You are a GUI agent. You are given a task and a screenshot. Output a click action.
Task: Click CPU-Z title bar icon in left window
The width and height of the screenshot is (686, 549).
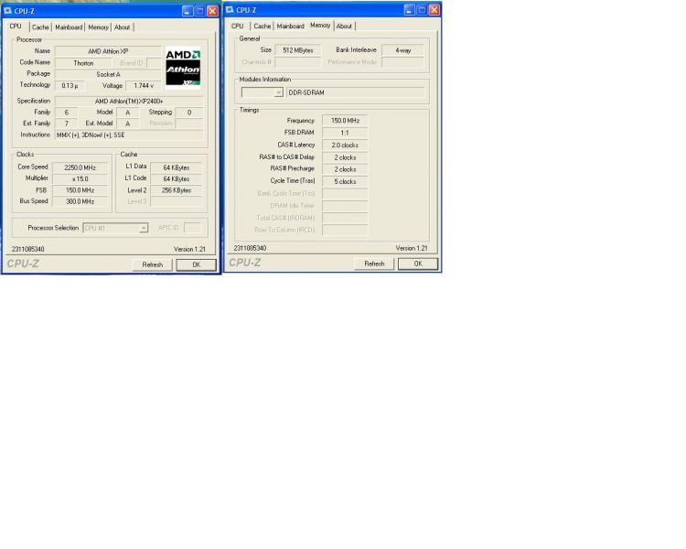pos(8,11)
